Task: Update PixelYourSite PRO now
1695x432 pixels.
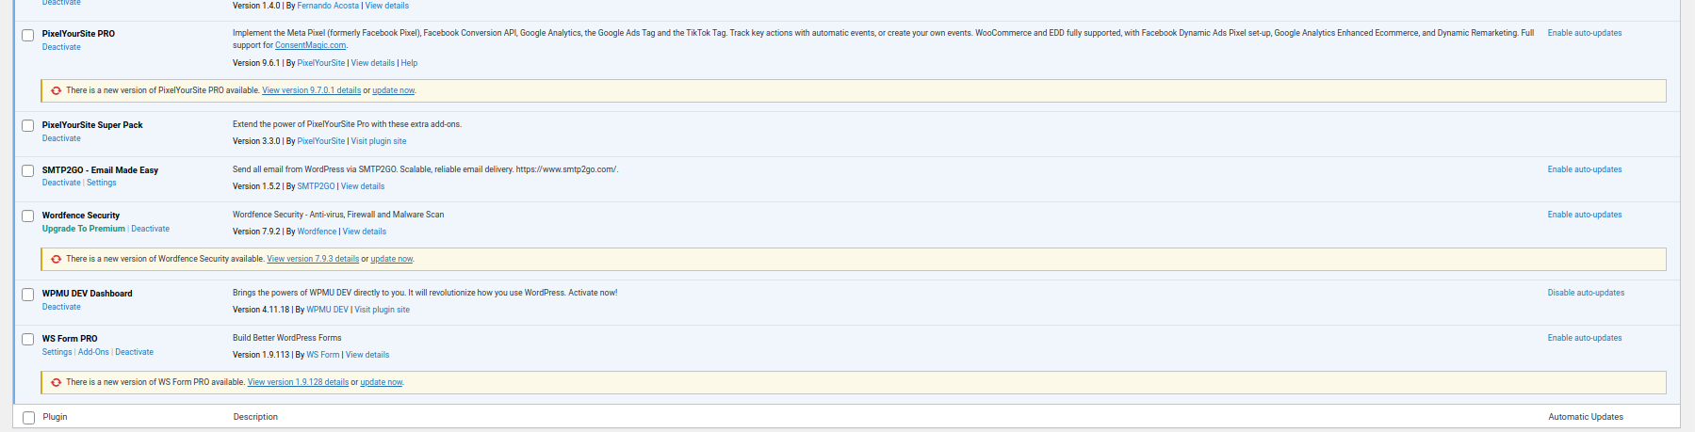Action: coord(393,90)
